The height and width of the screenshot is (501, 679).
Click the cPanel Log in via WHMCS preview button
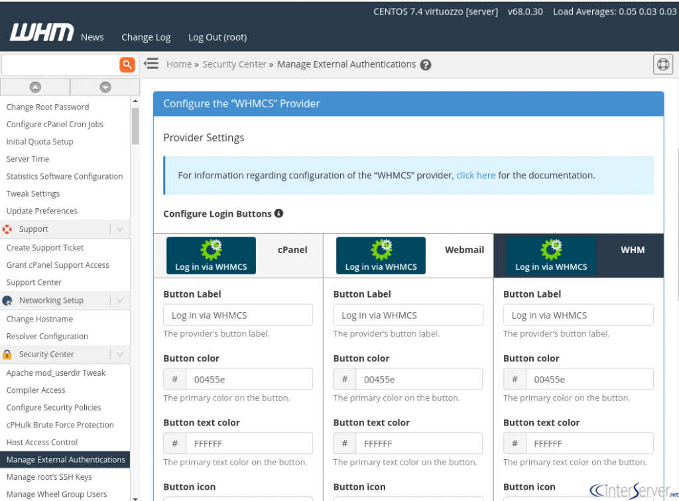point(212,256)
